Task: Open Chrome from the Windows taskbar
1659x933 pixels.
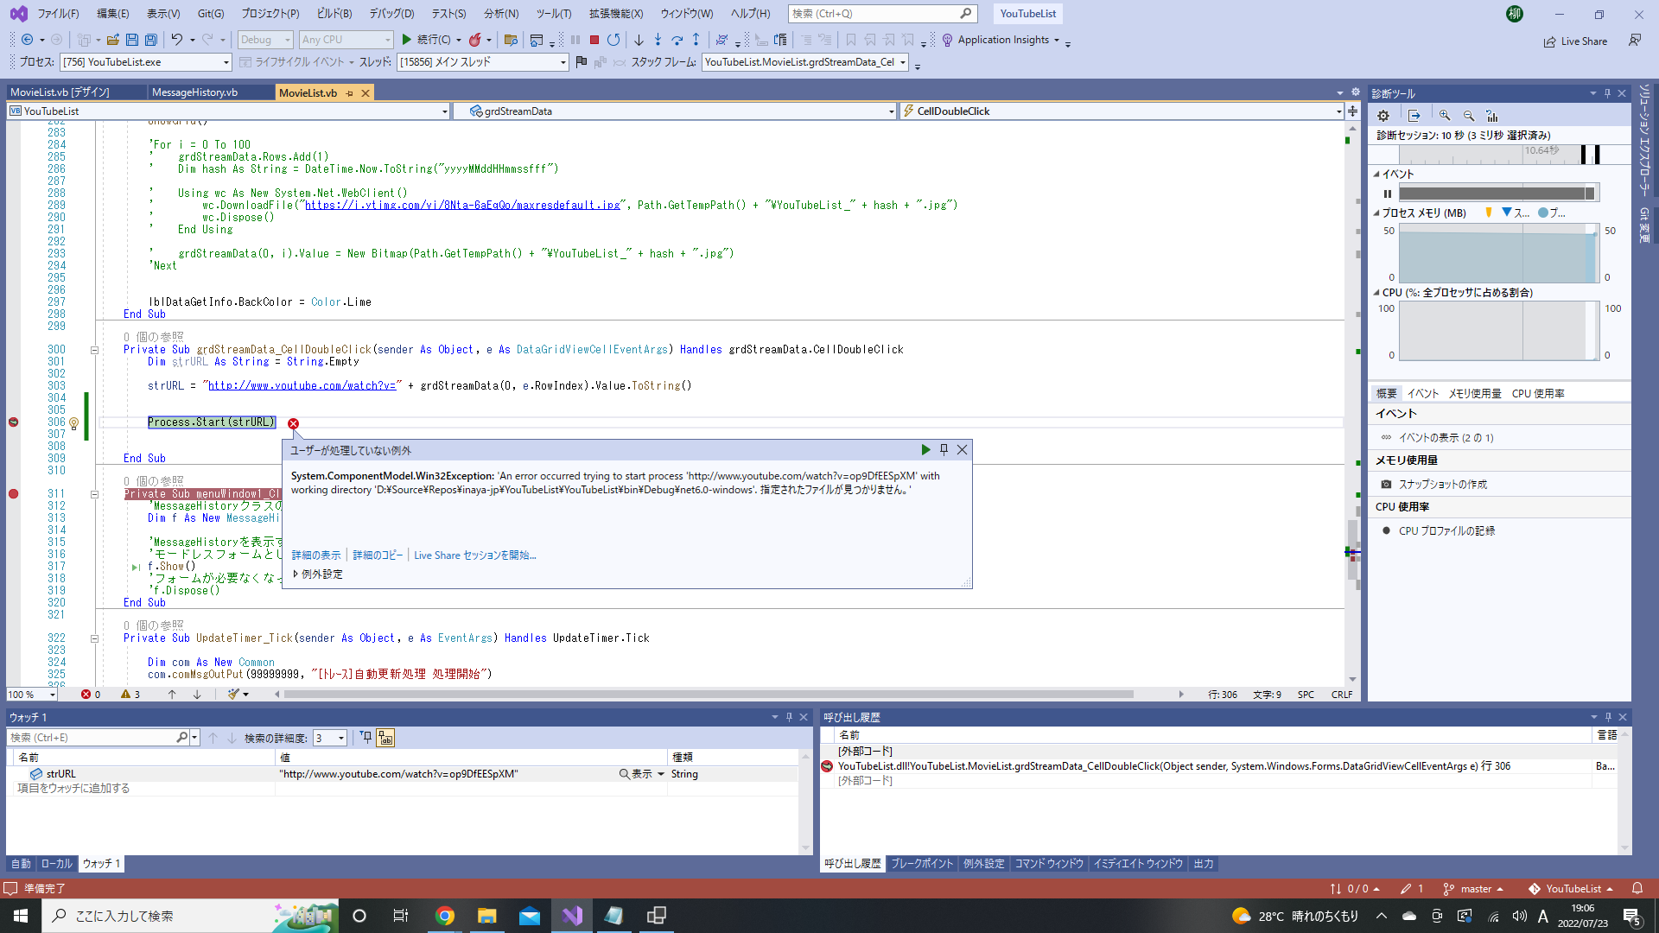Action: click(445, 916)
